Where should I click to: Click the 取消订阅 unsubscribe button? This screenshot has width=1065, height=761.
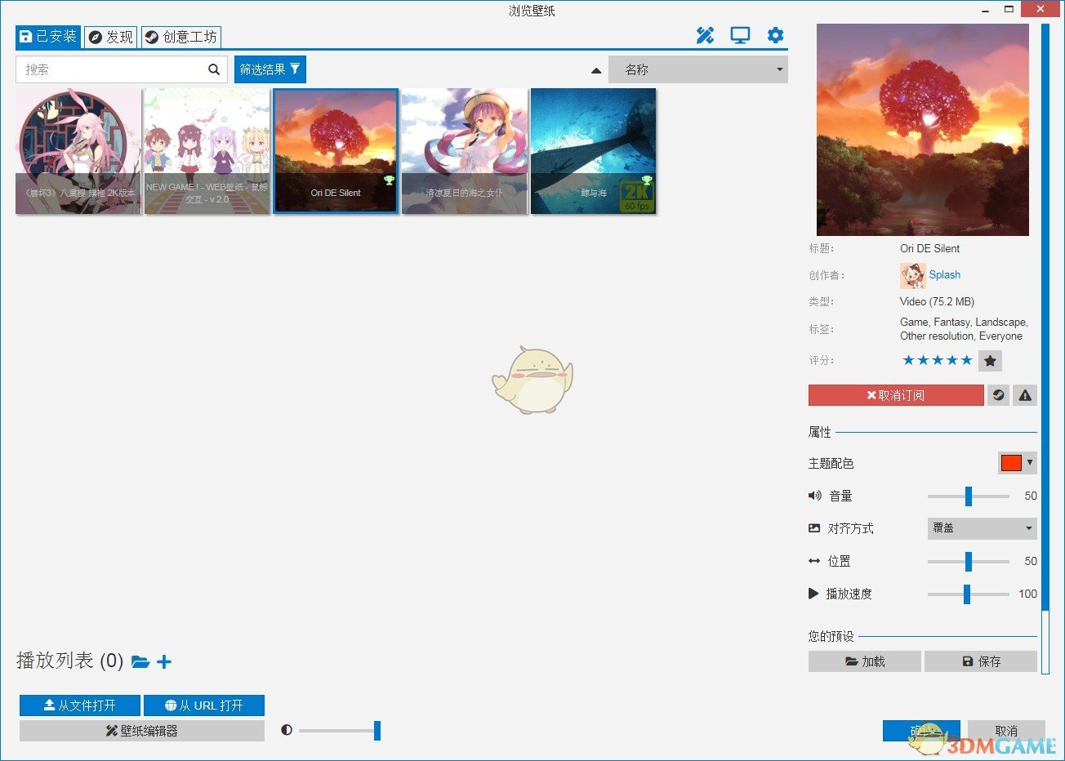tap(895, 395)
